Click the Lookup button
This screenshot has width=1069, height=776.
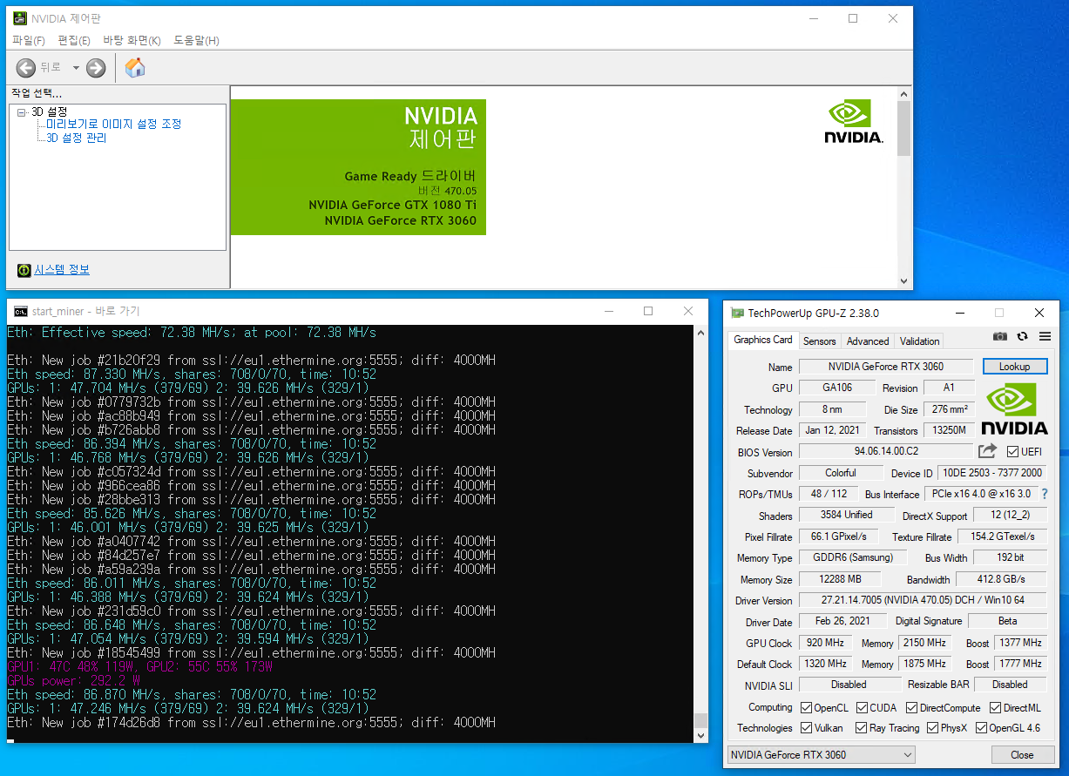coord(1015,367)
